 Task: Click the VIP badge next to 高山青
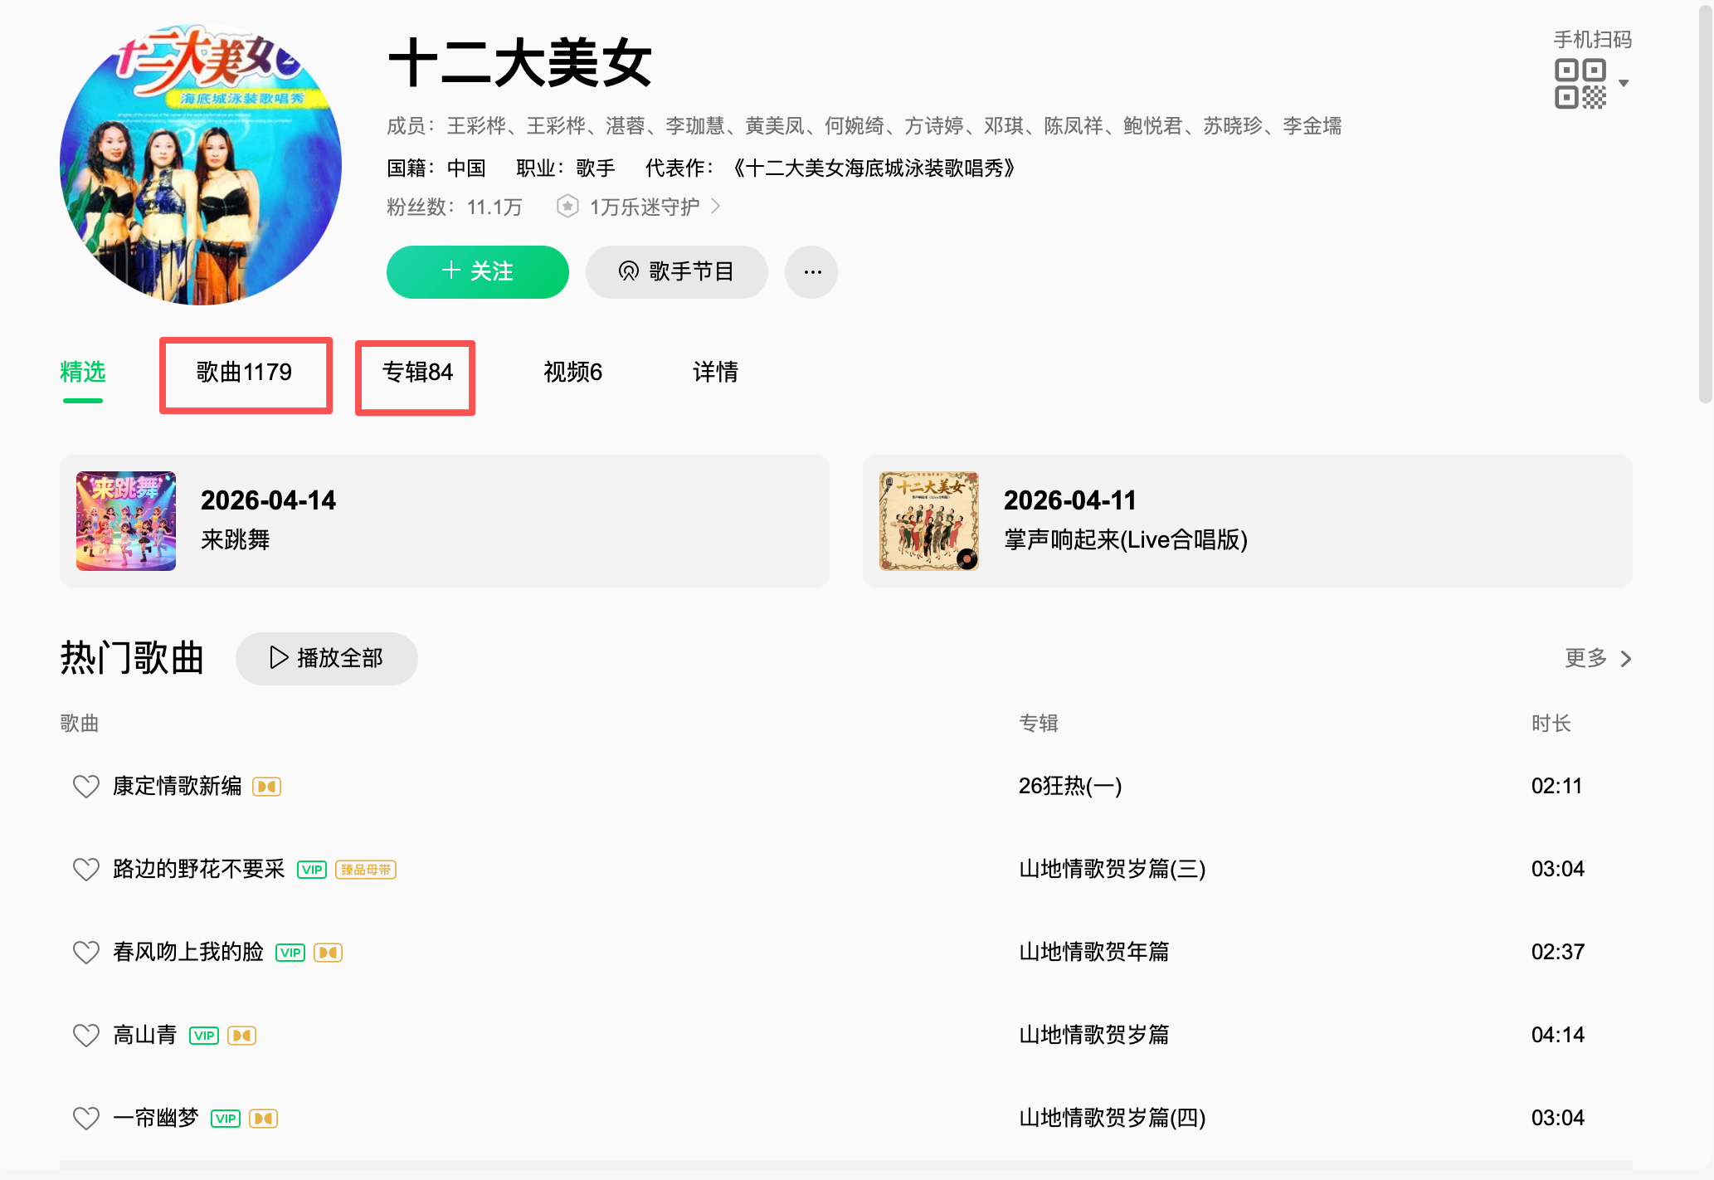(204, 1035)
